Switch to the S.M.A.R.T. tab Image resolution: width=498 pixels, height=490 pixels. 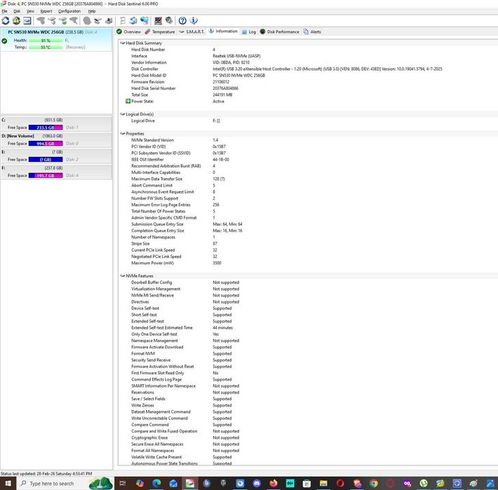point(191,32)
